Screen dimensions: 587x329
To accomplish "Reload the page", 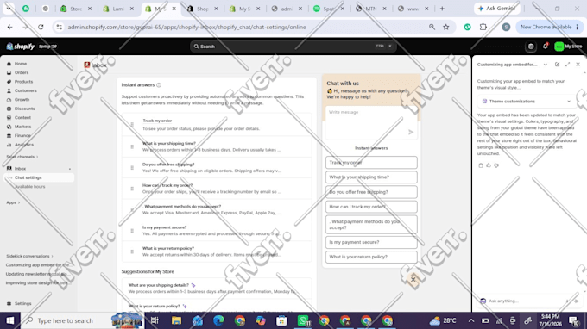I will pyautogui.click(x=41, y=27).
